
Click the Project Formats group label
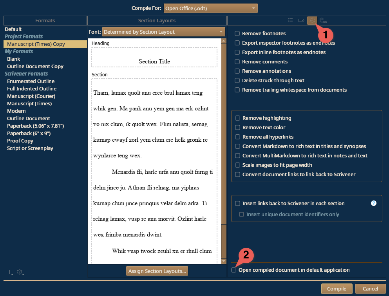point(24,36)
